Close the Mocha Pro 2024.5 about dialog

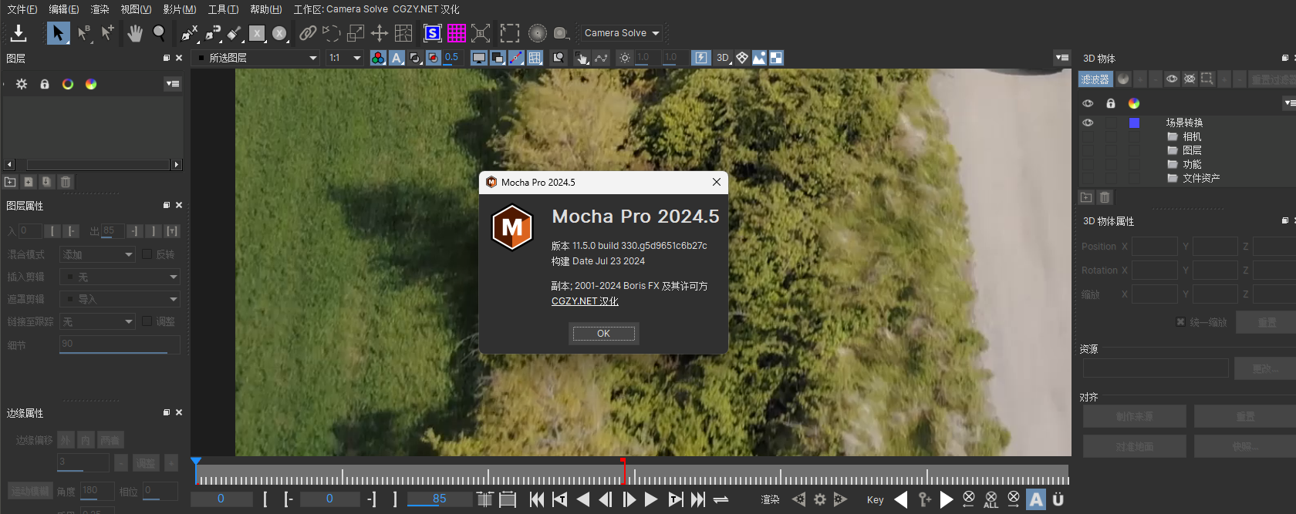tap(717, 182)
